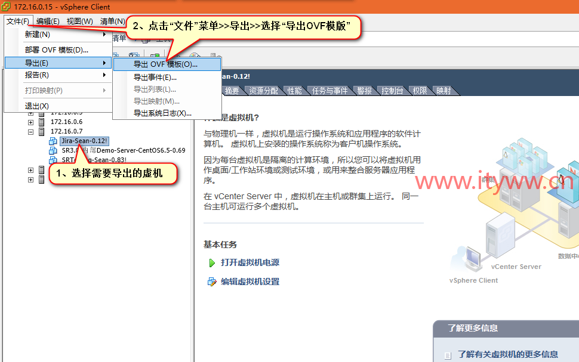579x362 pixels.
Task: Click the greyed-out 导出映射(M)... item
Action: (167, 101)
